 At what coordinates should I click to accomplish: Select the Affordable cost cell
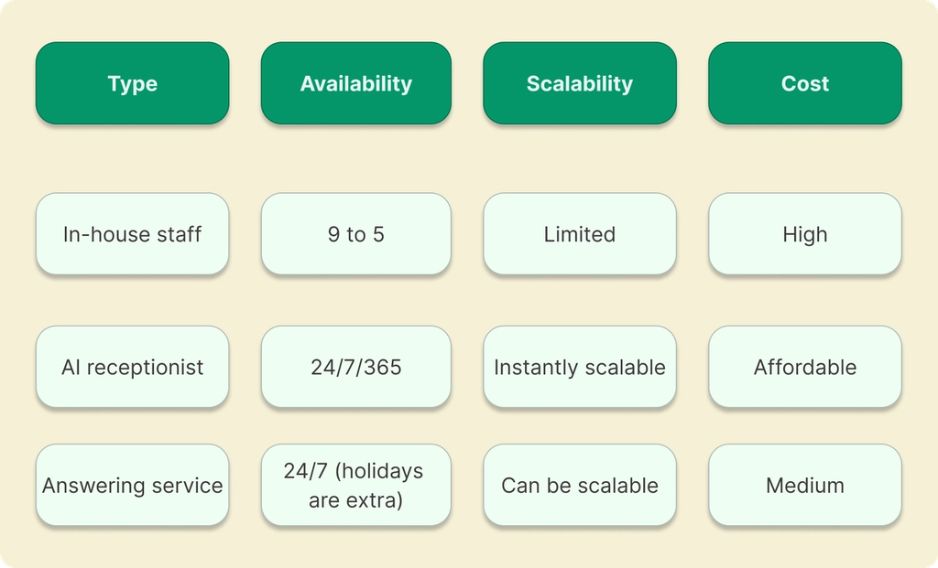tap(804, 367)
